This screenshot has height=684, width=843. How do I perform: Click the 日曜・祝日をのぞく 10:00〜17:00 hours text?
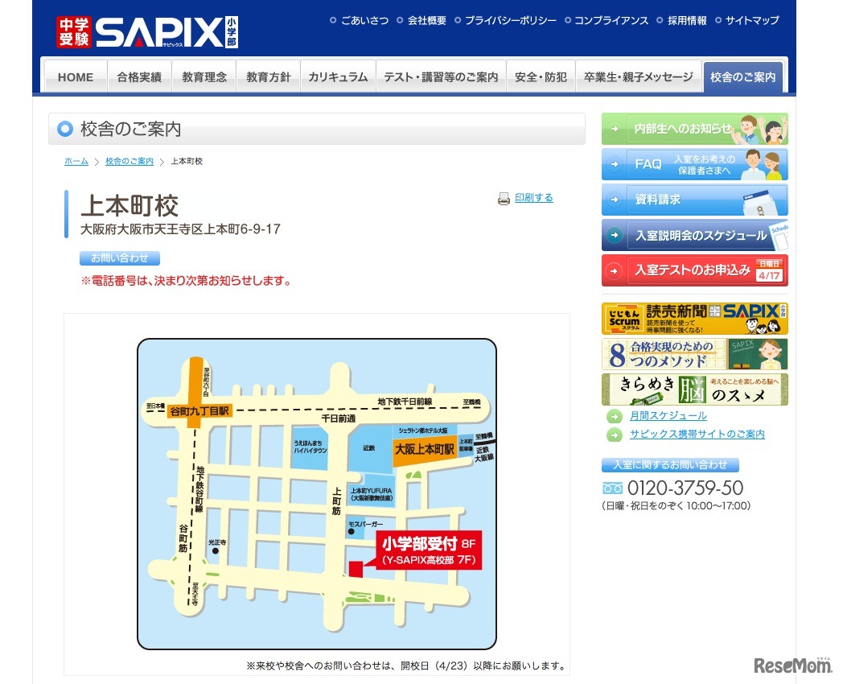pyautogui.click(x=676, y=506)
